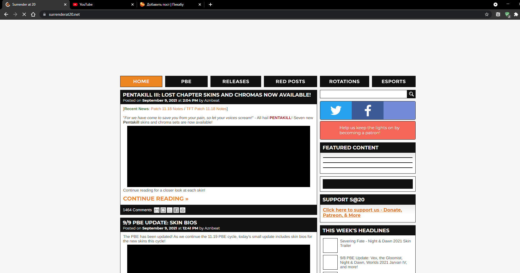Open the browser home page icon
This screenshot has width=520, height=273.
[33, 14]
